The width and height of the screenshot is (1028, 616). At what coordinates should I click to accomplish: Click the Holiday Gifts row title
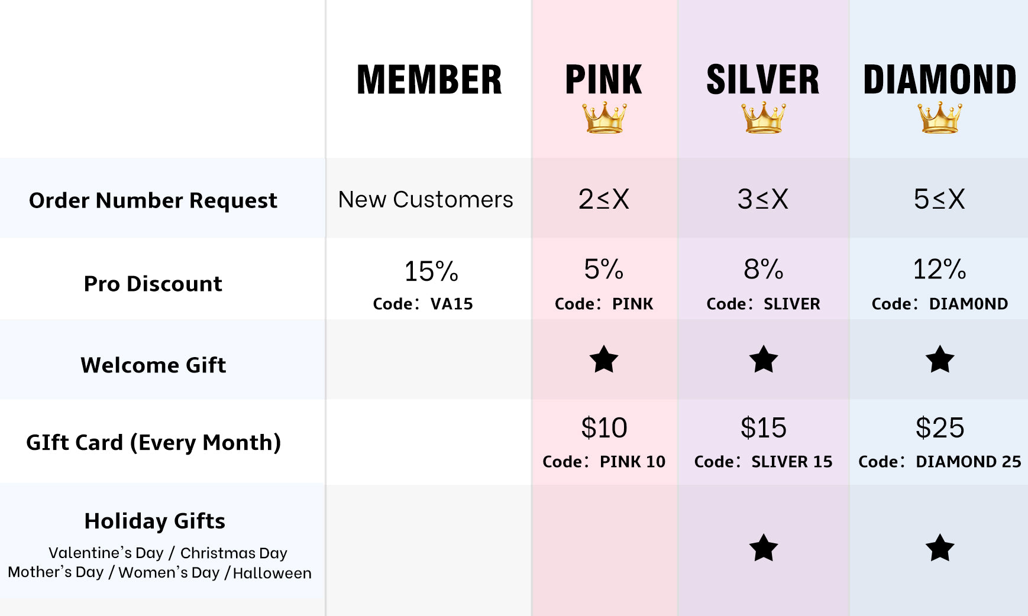pyautogui.click(x=155, y=521)
